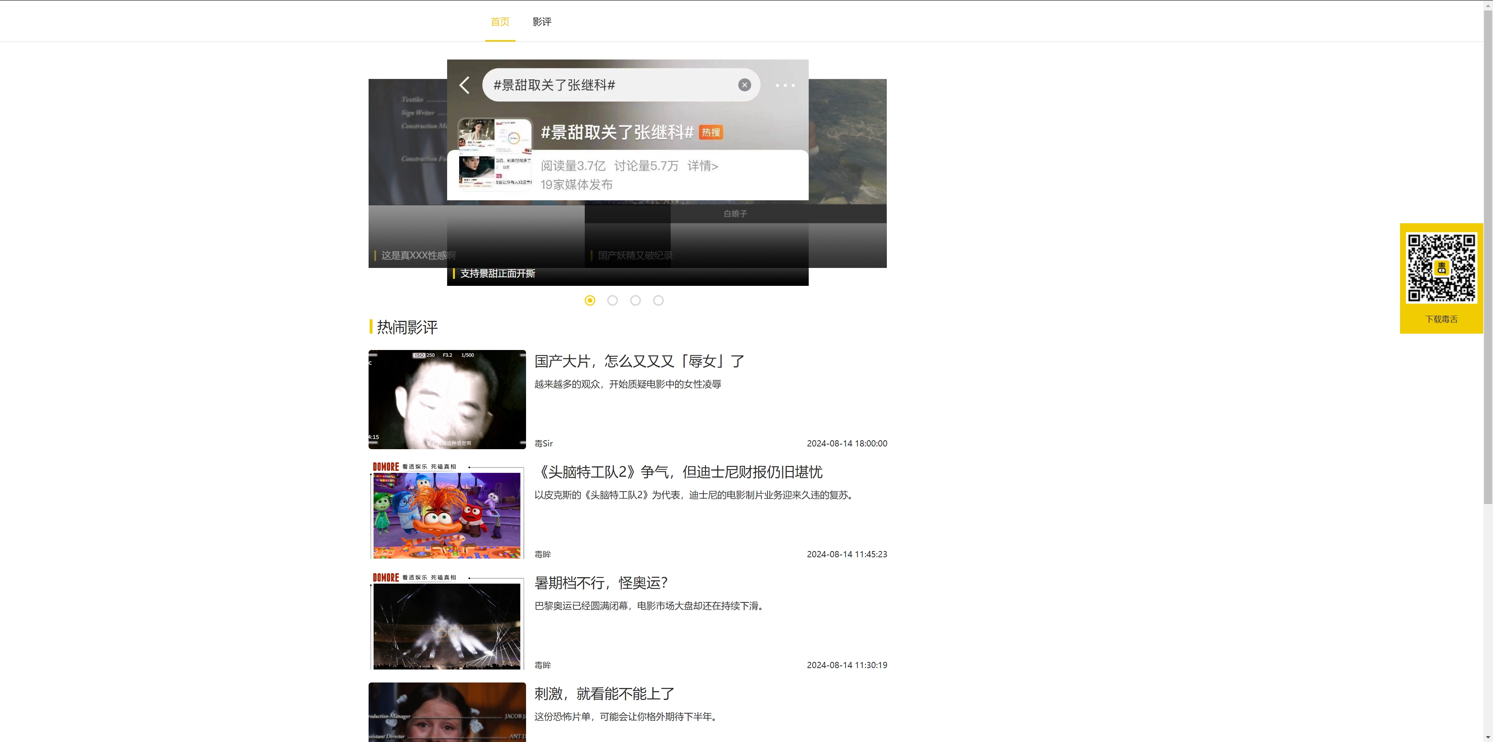Open the article 国产大片，怎么又又又「辱女」了

[x=639, y=361]
